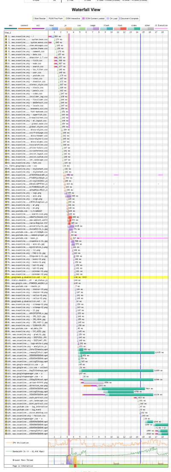The width and height of the screenshot is (171, 472).
Task: Open request 124 youtube.com log_interaction
Action: click(x=27, y=406)
